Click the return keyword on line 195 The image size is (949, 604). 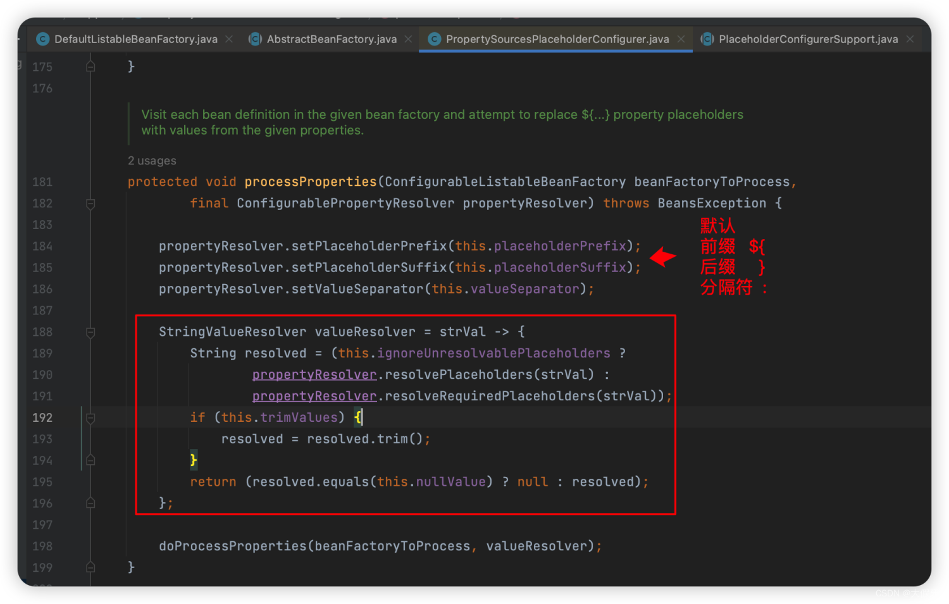213,482
